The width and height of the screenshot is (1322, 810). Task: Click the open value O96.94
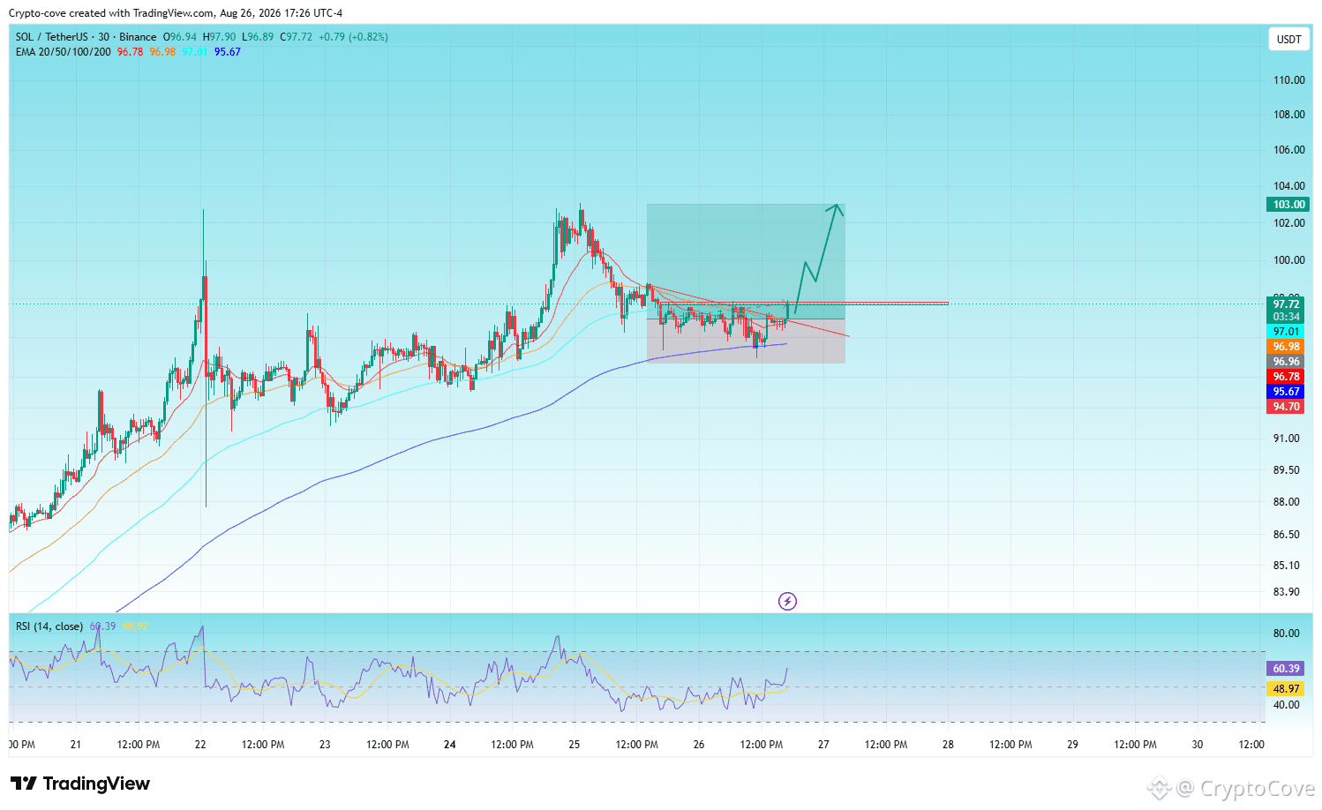[x=180, y=37]
